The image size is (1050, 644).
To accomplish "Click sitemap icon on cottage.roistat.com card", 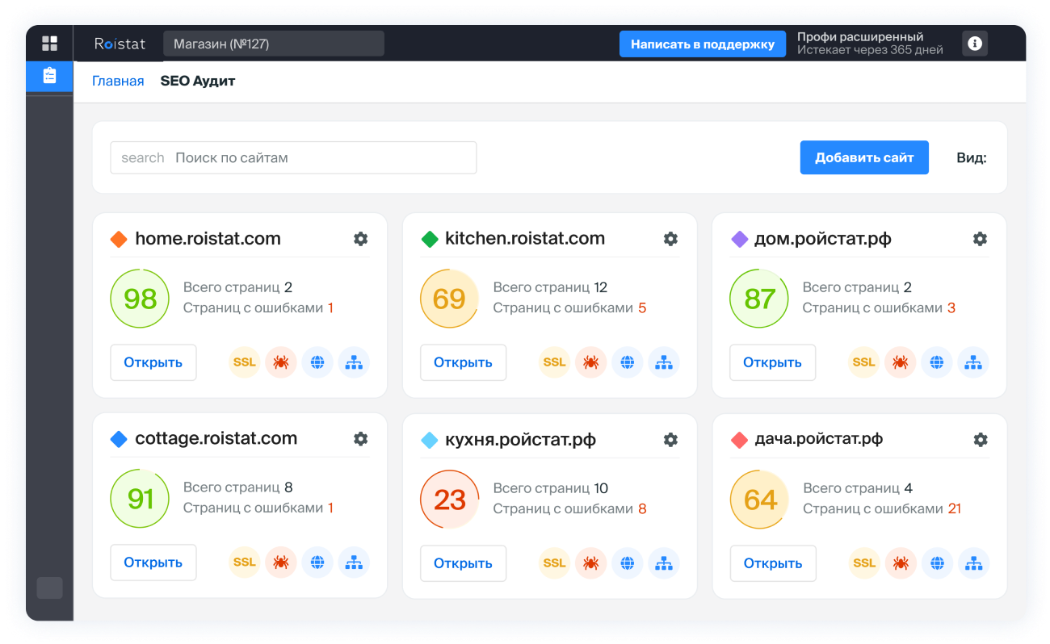I will click(x=354, y=562).
